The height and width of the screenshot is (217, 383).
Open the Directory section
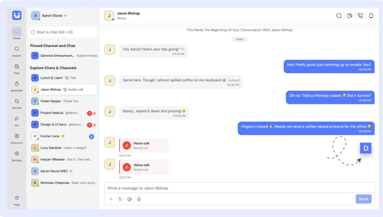(x=17, y=139)
